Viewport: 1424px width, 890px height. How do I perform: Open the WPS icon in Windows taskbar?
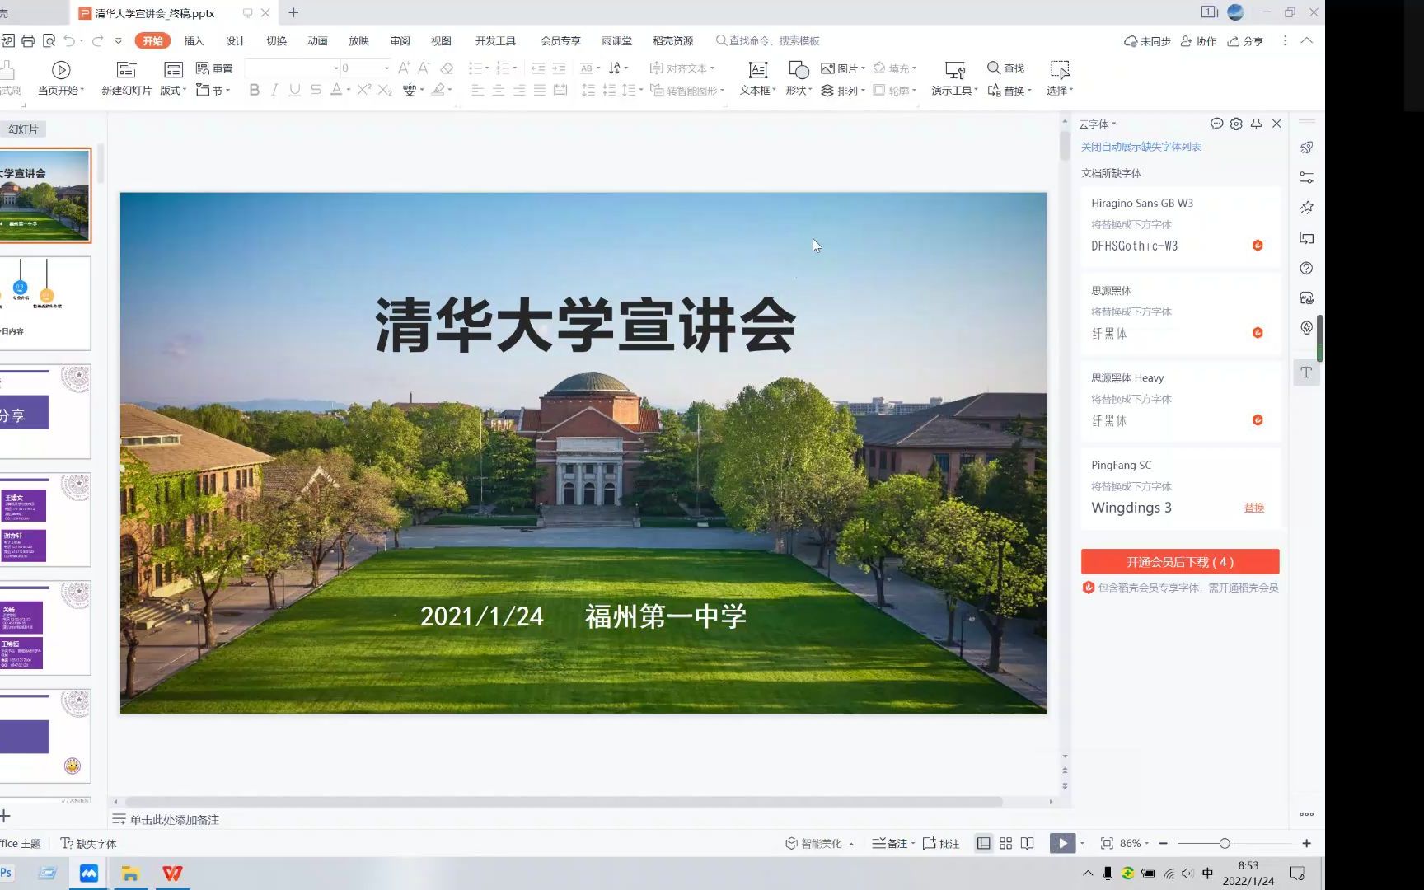coord(172,874)
